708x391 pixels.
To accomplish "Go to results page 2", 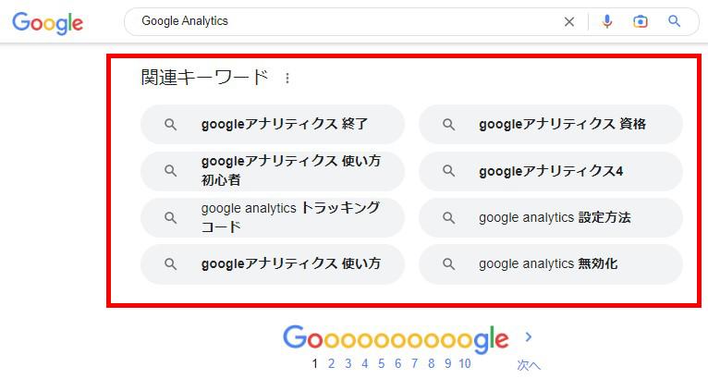I will point(332,364).
